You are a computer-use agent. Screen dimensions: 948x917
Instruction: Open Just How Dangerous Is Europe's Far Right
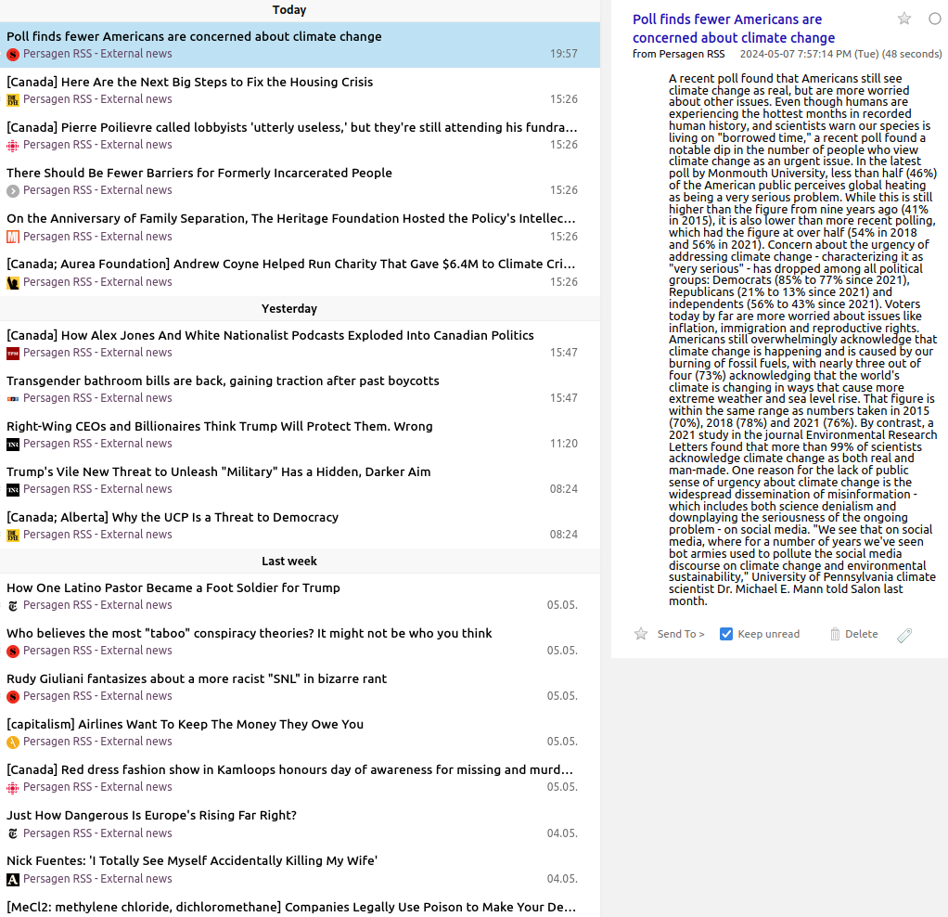[152, 816]
